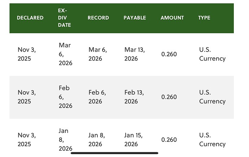249x157 pixels.
Task: Select the TYPE column header
Action: [x=204, y=18]
